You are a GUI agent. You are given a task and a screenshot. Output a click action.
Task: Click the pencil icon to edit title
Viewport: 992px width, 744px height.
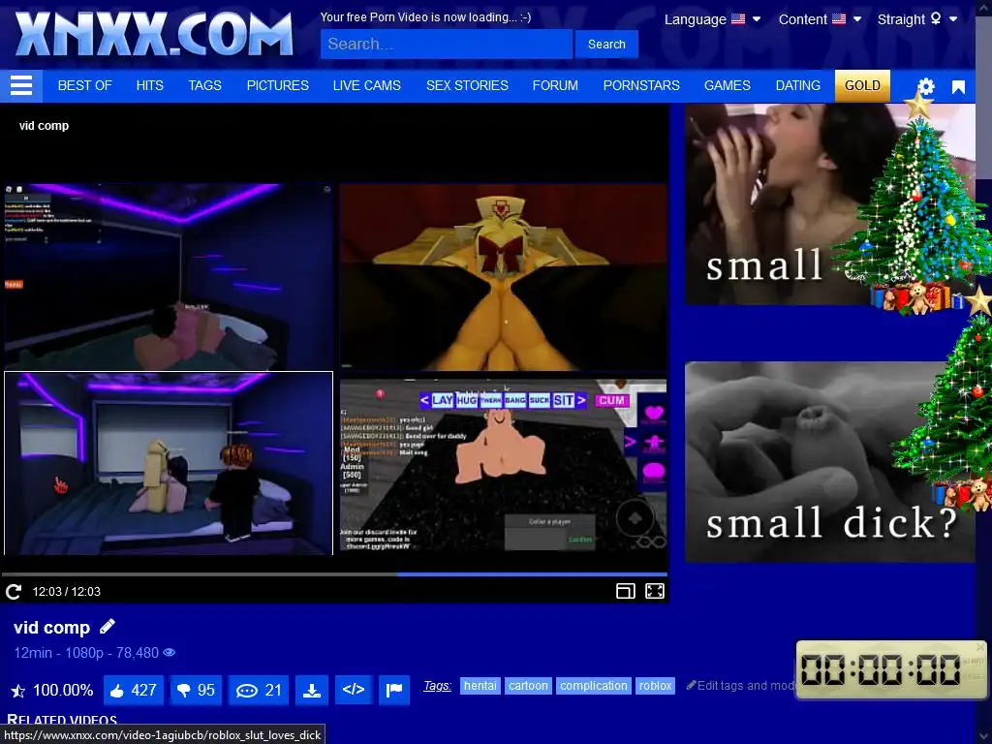click(108, 627)
